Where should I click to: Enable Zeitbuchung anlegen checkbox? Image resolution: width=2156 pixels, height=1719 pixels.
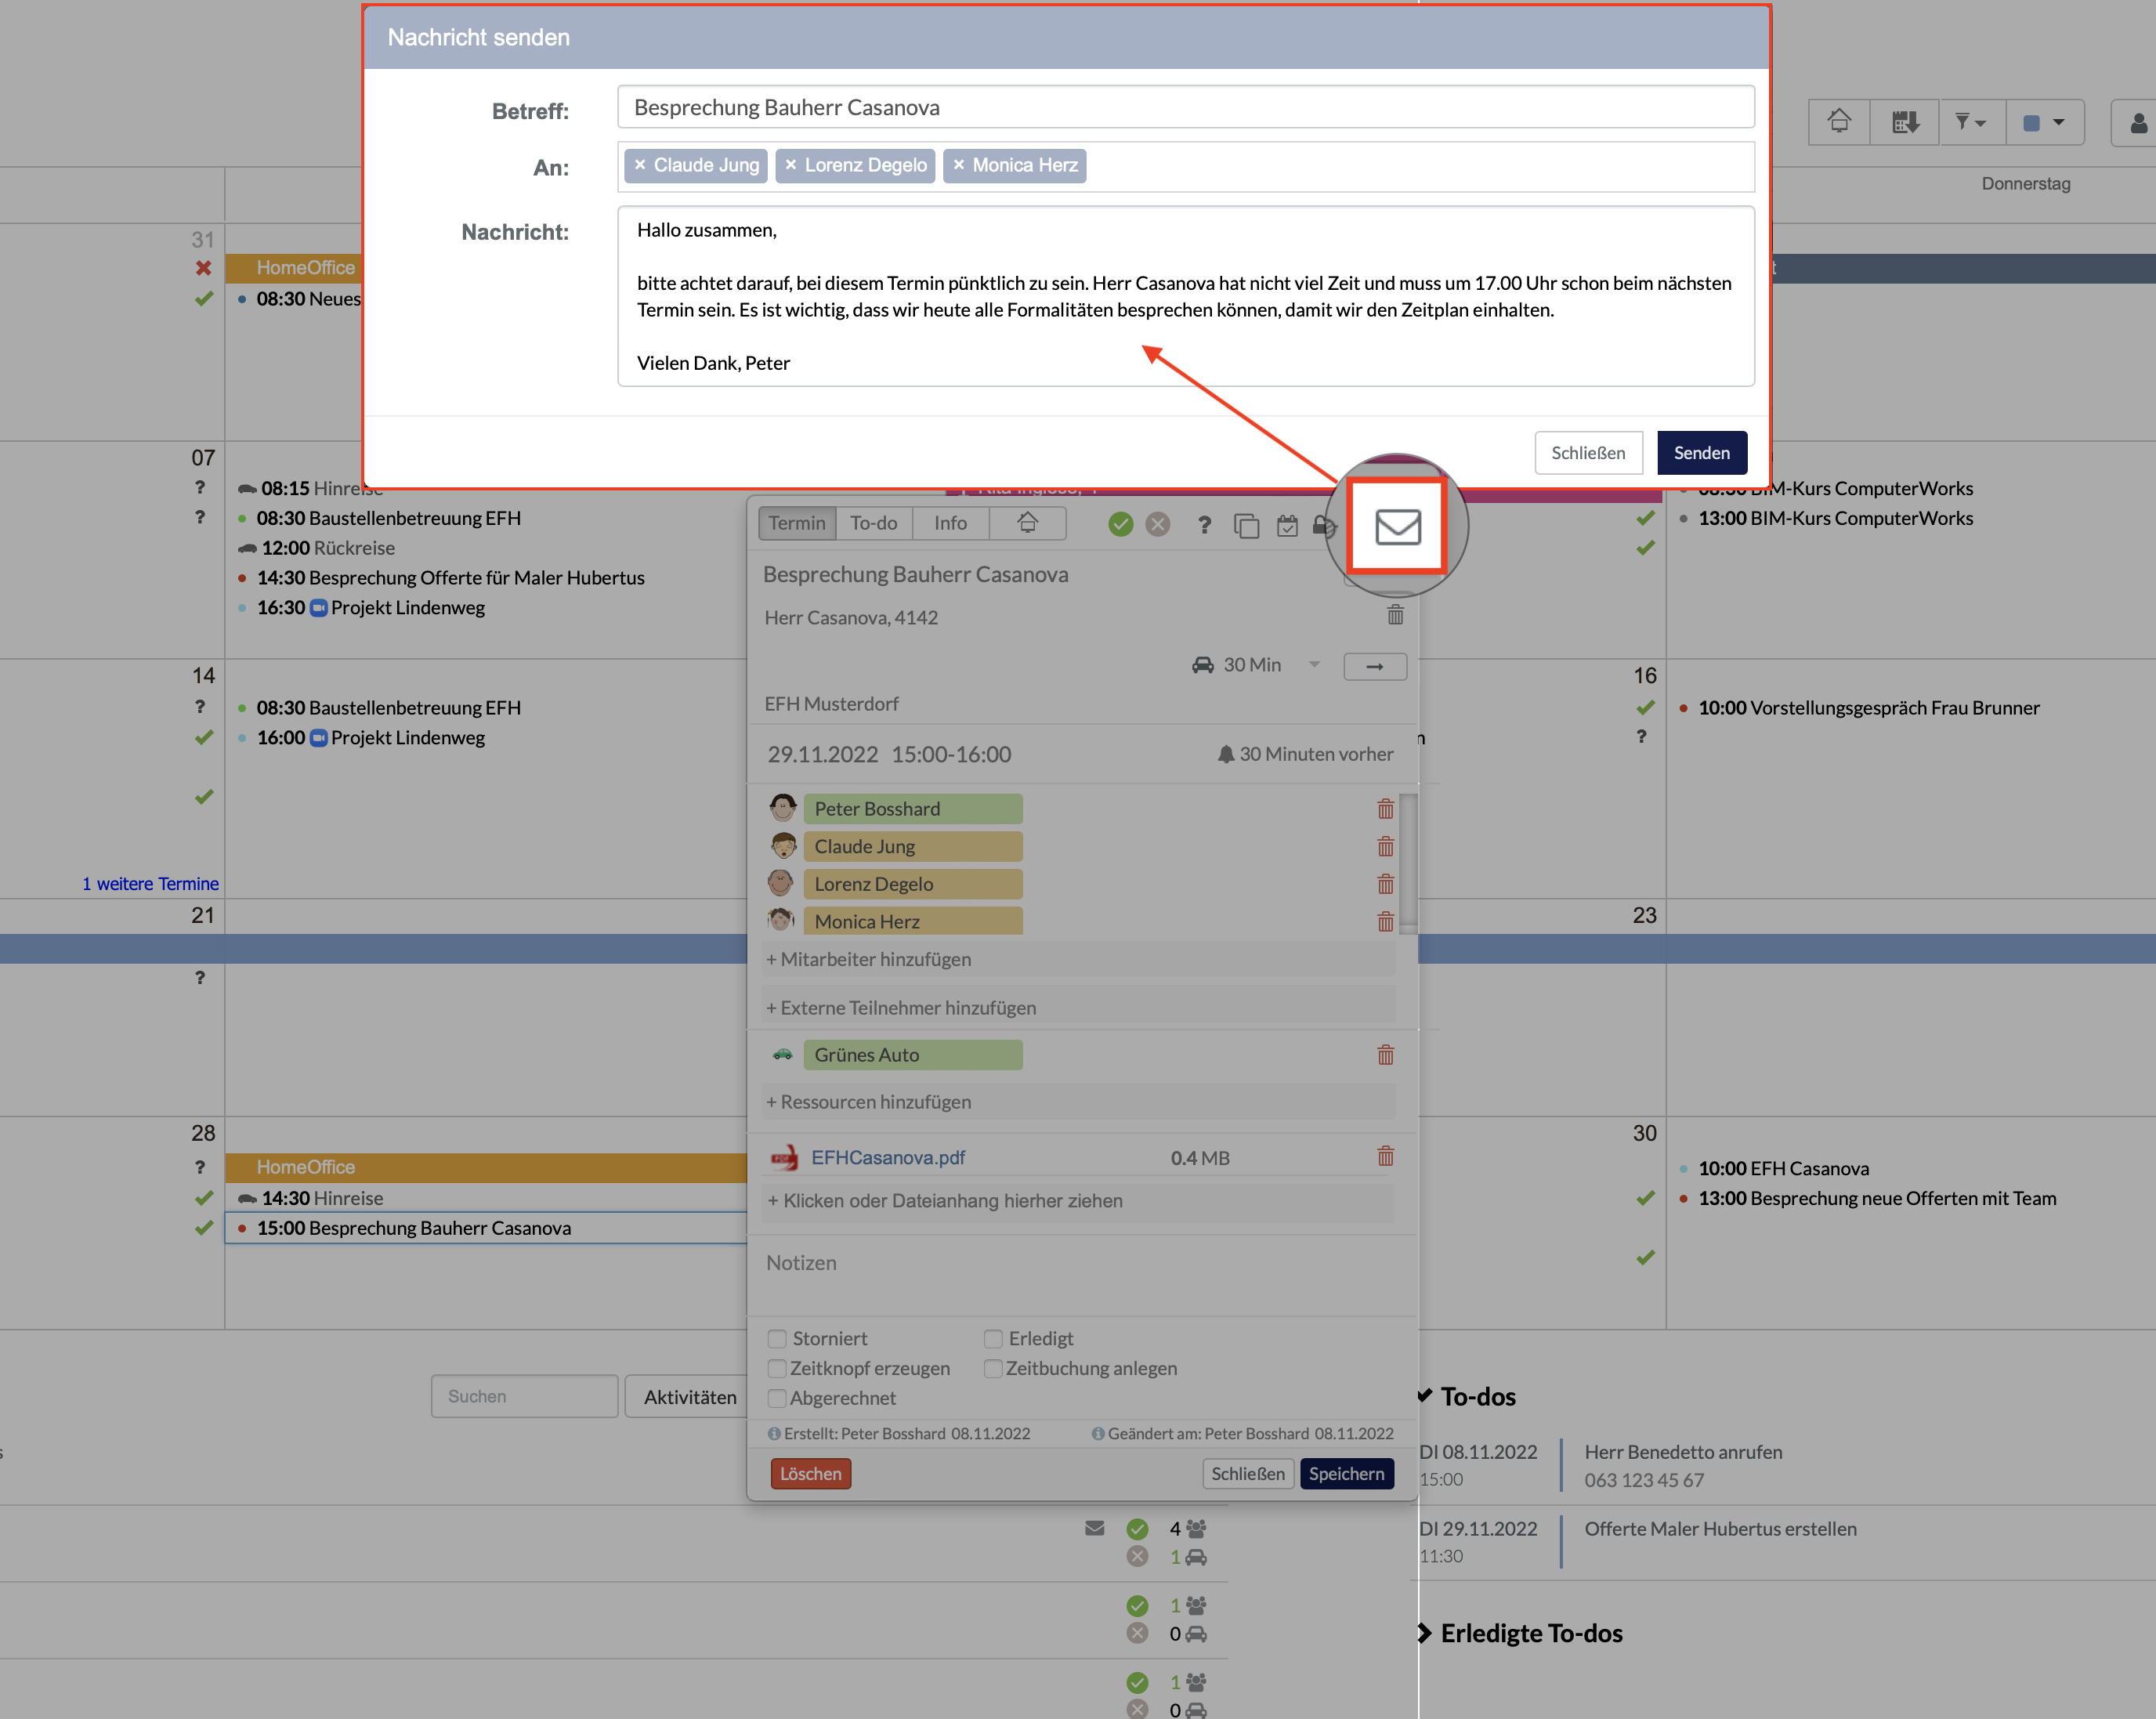[992, 1369]
